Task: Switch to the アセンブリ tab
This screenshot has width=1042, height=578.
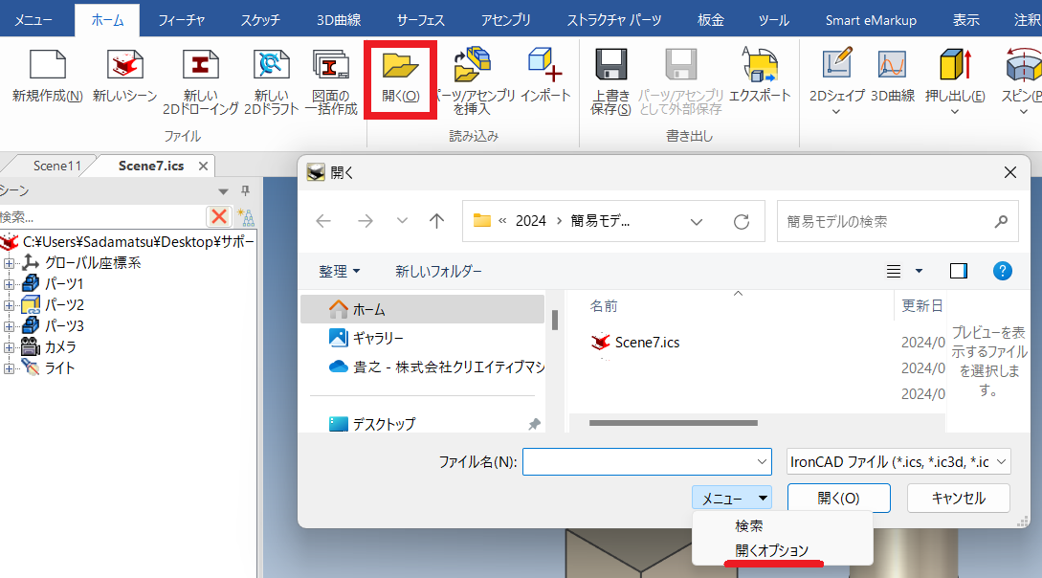Action: 506,20
